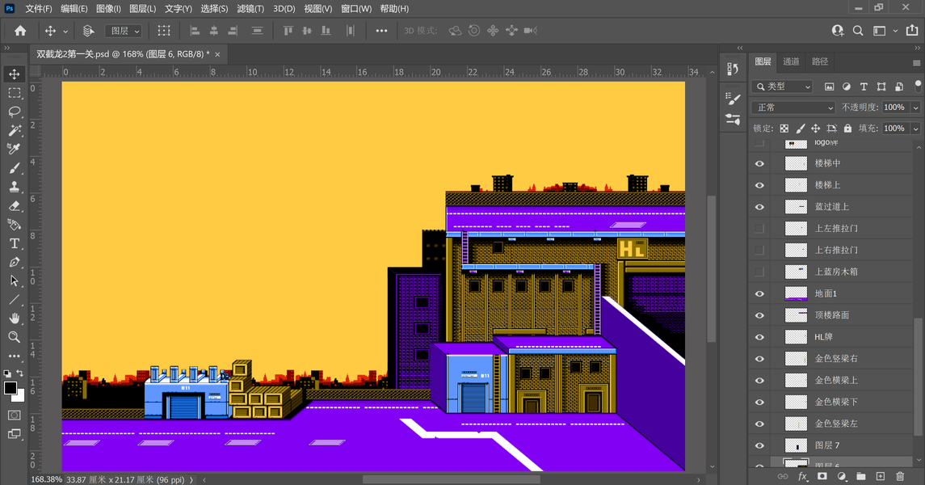
Task: Open the opacity 不透明度 dropdown arrow
Action: (915, 108)
